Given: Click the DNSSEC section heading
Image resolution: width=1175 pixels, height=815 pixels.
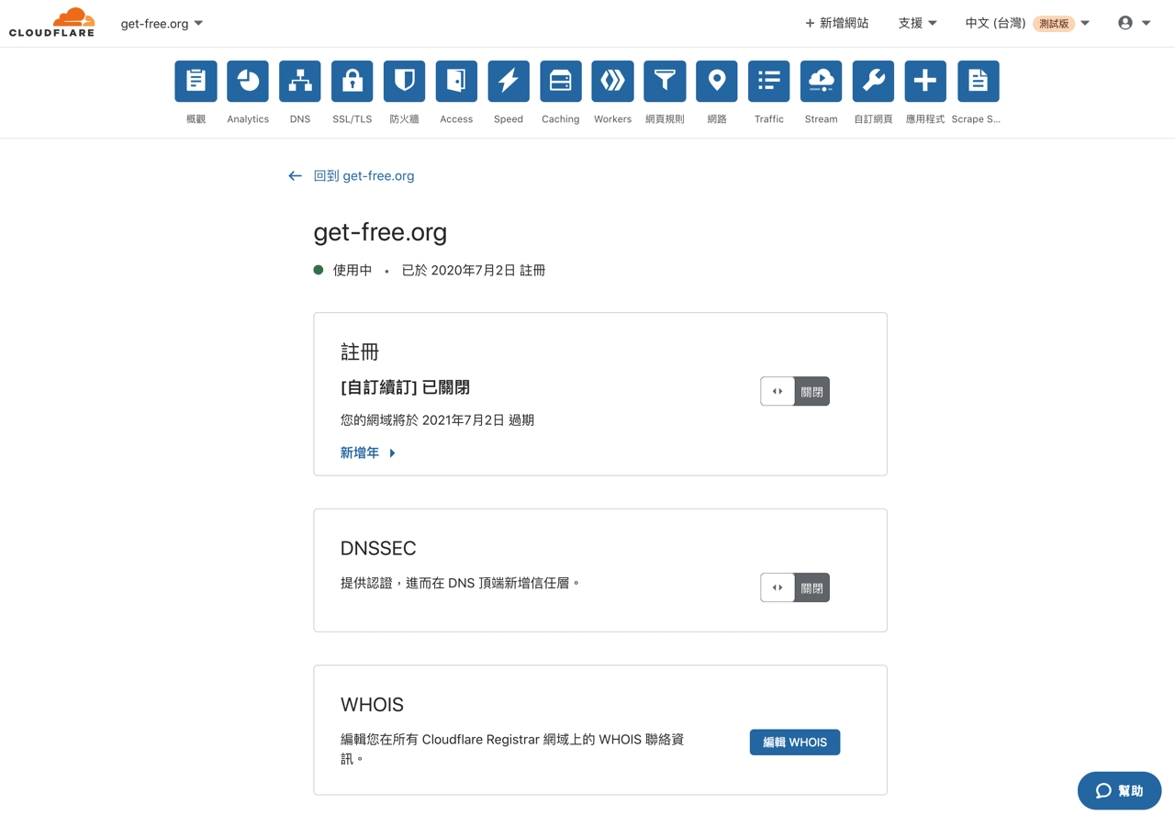Looking at the screenshot, I should (x=378, y=548).
